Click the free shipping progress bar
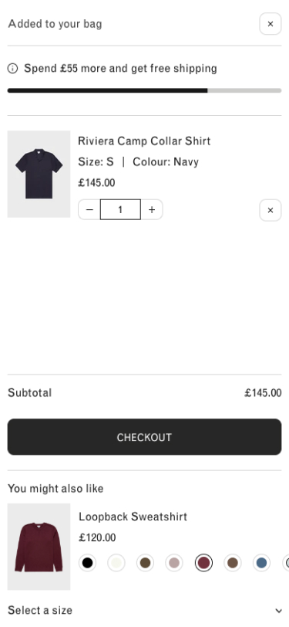This screenshot has width=289, height=627. click(145, 91)
